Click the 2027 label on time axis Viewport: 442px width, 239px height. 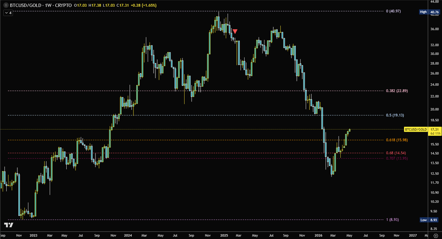coord(413,235)
